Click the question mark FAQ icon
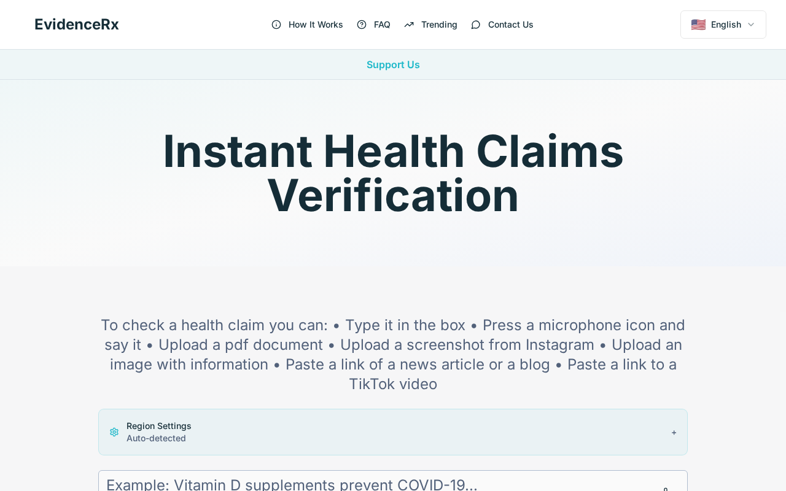Screen dimensions: 786x491 (362, 25)
